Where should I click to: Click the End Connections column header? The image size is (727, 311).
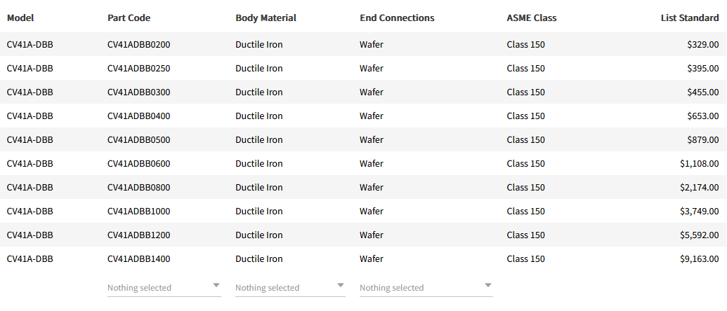click(x=397, y=18)
